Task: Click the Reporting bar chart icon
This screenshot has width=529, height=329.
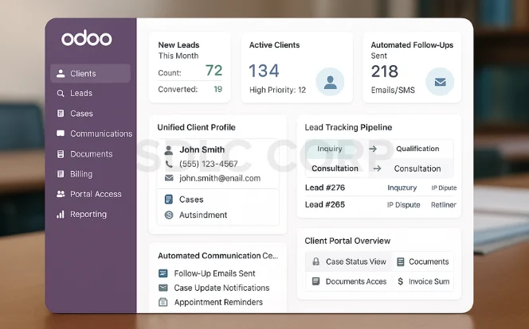Action: [x=61, y=215]
